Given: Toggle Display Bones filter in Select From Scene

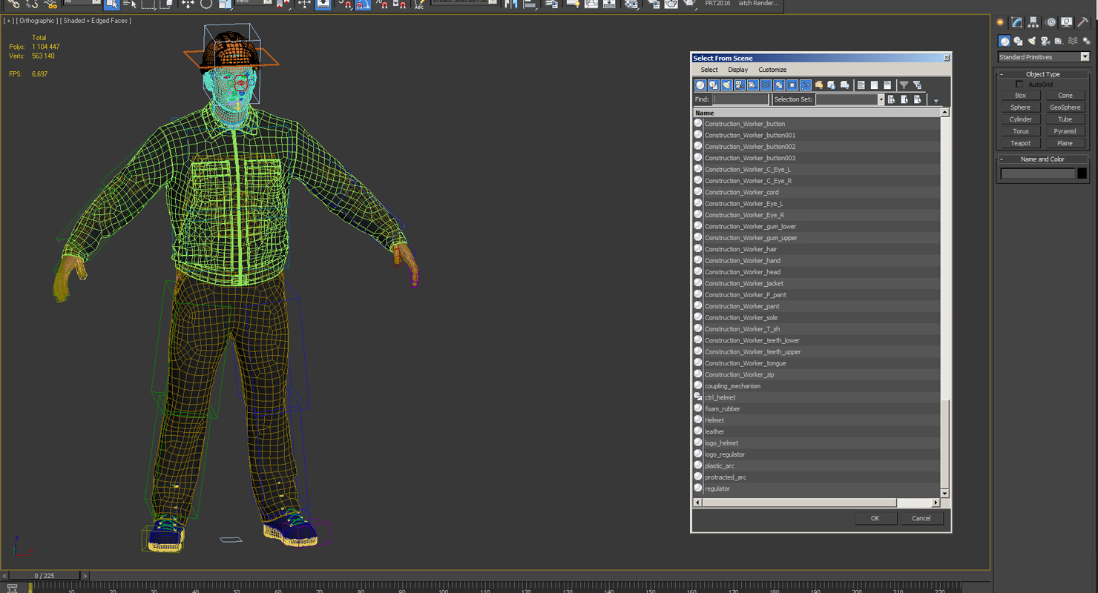Looking at the screenshot, I should 805,85.
